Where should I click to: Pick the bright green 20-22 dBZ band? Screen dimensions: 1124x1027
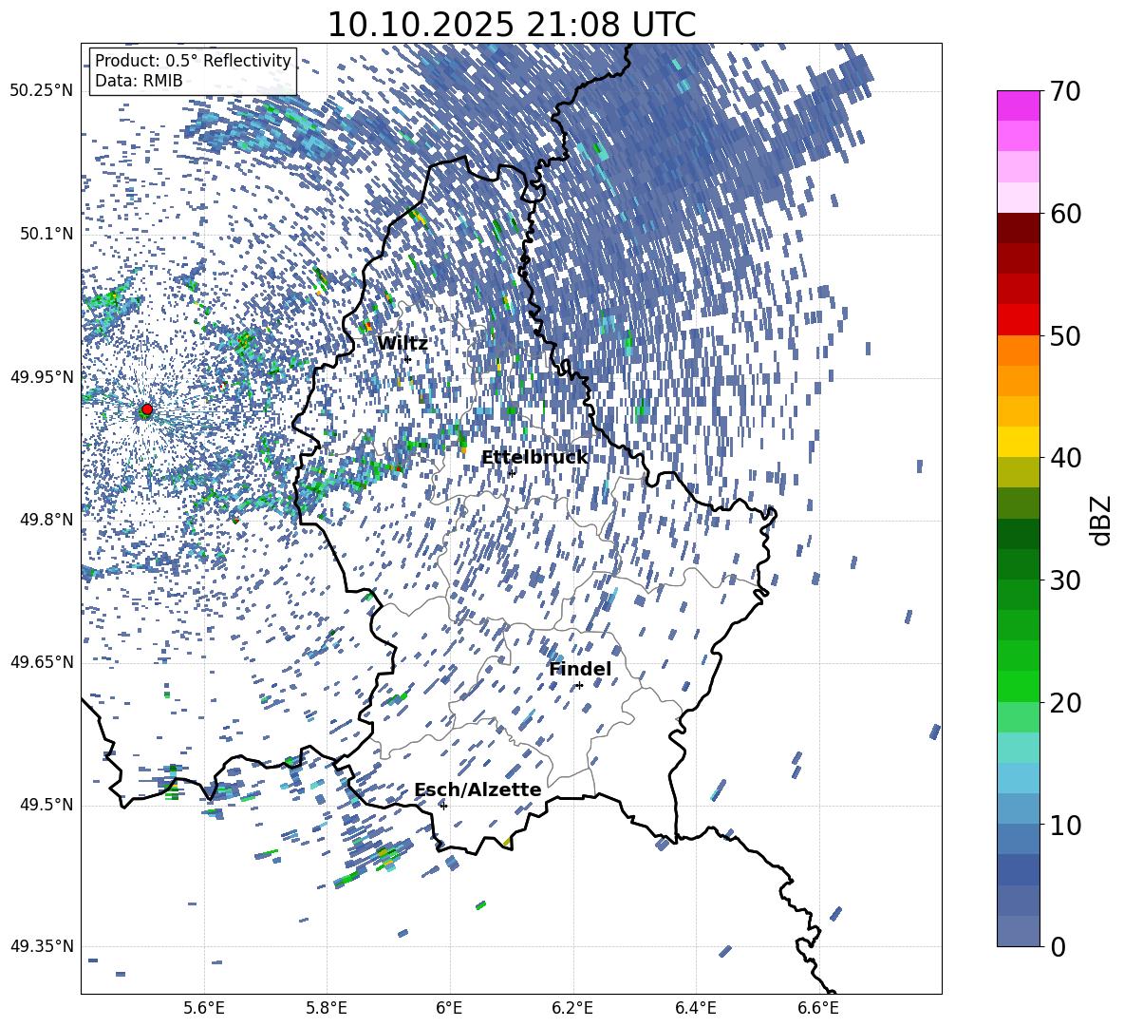1018,686
